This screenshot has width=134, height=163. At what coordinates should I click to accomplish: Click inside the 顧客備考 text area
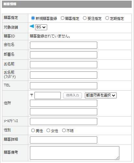74,153
